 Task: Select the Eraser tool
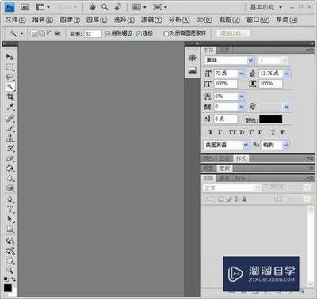pyautogui.click(x=10, y=158)
